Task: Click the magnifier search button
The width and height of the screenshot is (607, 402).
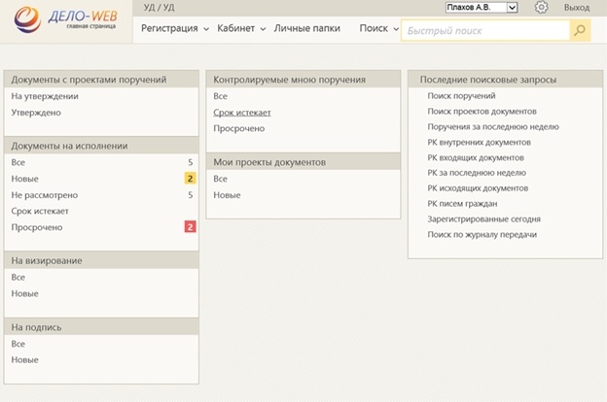Action: coord(579,30)
